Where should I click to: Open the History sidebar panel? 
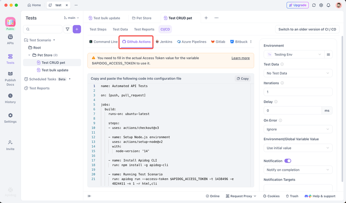coord(10,98)
